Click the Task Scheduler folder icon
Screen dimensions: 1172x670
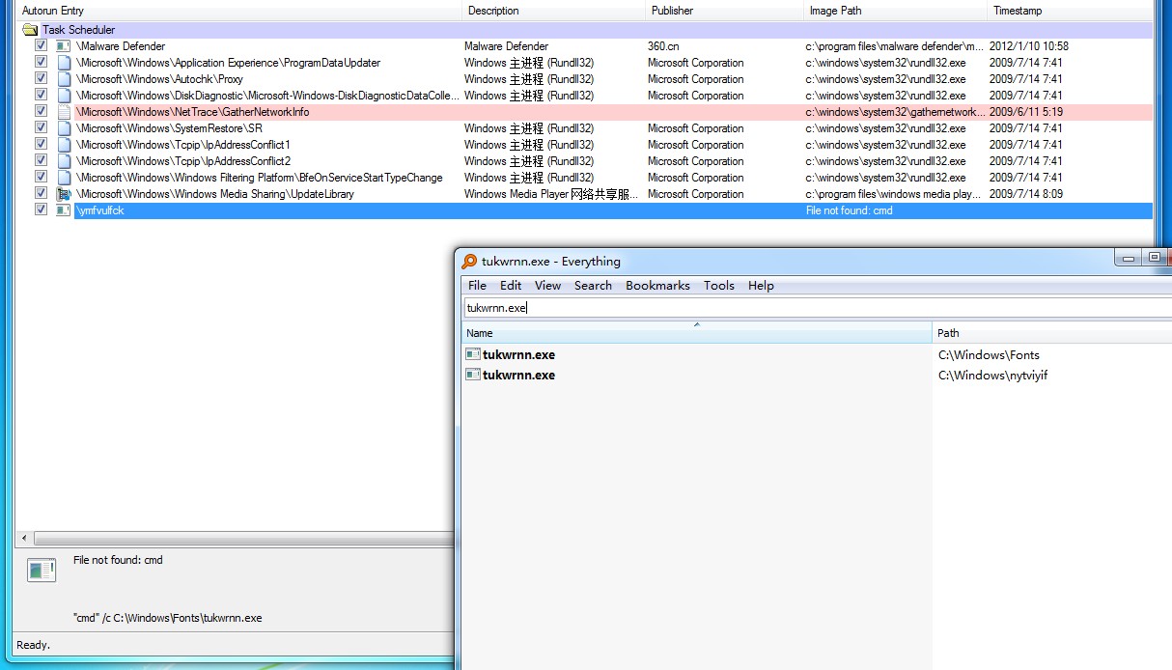point(30,30)
